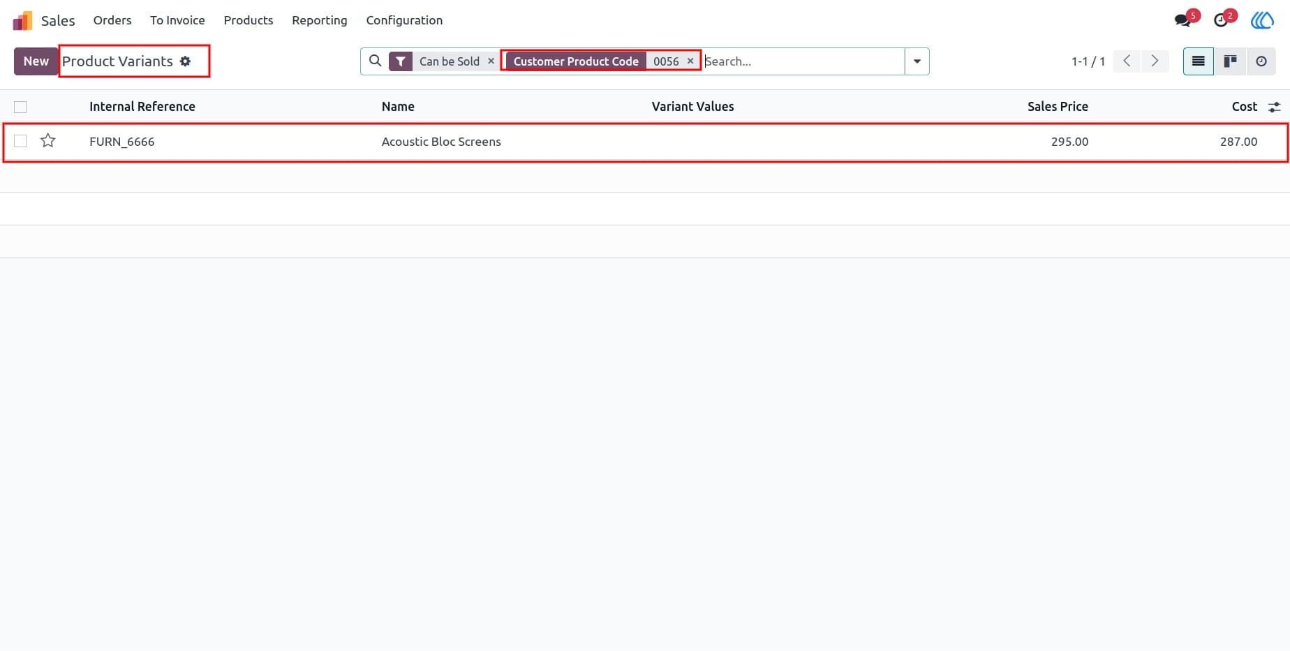Open optional columns settings icon
Screen dimensions: 1290x651
[x=1274, y=107]
